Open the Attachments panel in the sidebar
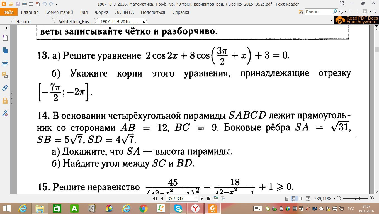 pos(5,88)
